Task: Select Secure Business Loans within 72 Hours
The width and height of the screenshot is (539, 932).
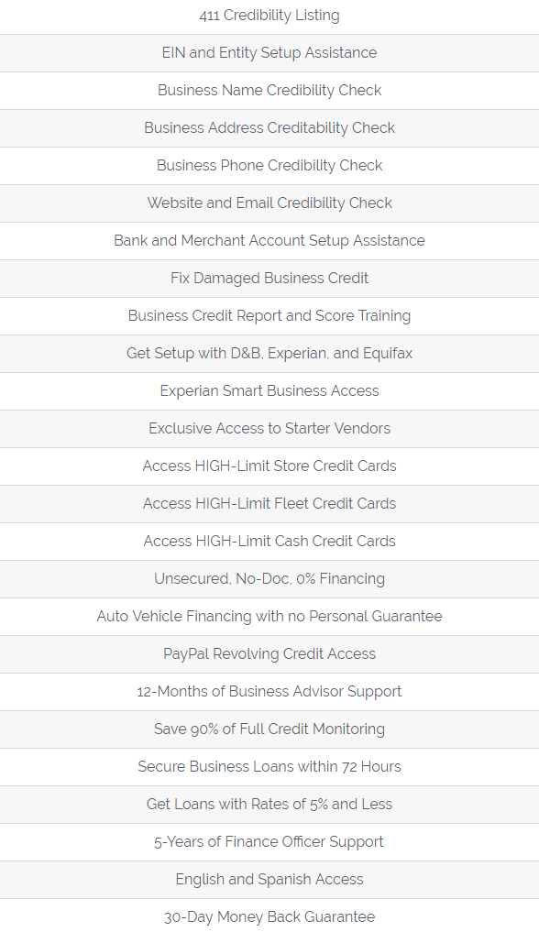Action: [269, 766]
